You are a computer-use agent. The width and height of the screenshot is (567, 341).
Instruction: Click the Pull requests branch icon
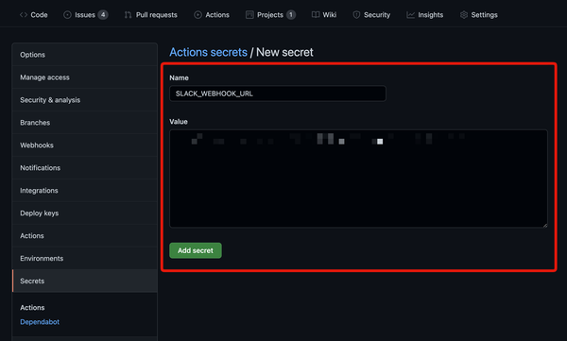pos(128,15)
